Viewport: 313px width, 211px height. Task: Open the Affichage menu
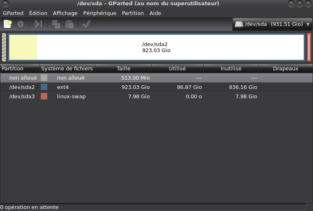pyautogui.click(x=65, y=13)
